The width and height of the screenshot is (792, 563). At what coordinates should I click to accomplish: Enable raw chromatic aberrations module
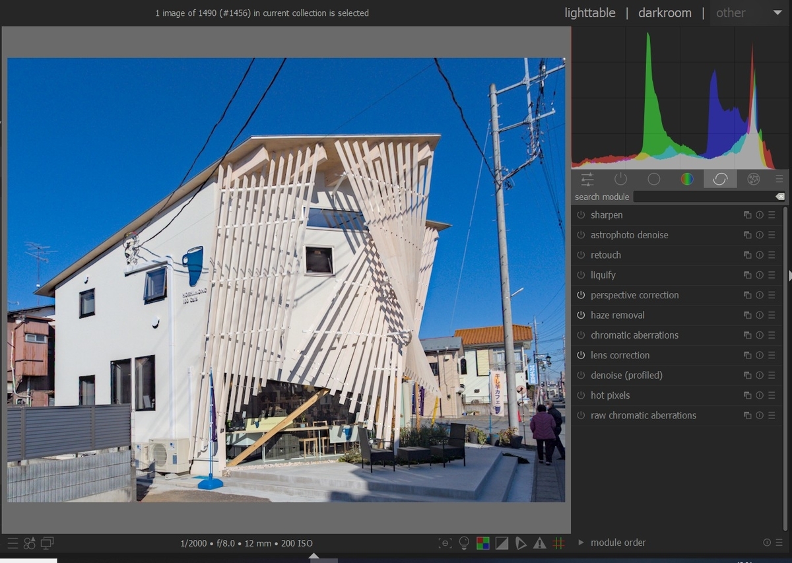pyautogui.click(x=581, y=415)
